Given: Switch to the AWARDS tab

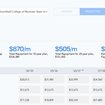Looking at the screenshot, I should point(67,11).
